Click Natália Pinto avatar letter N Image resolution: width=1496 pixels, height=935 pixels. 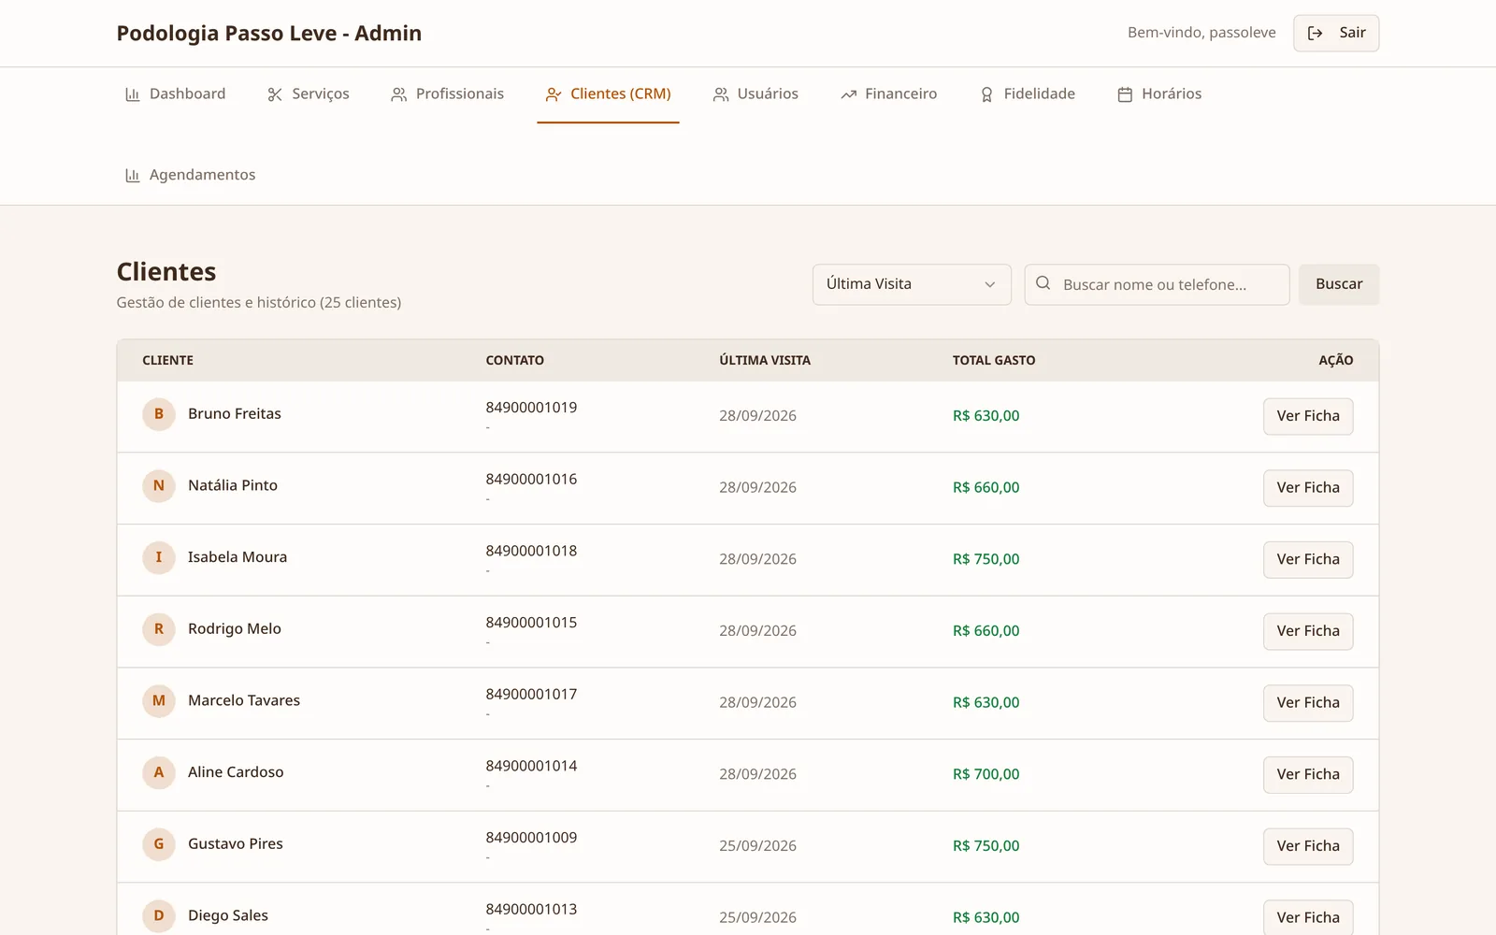point(159,486)
